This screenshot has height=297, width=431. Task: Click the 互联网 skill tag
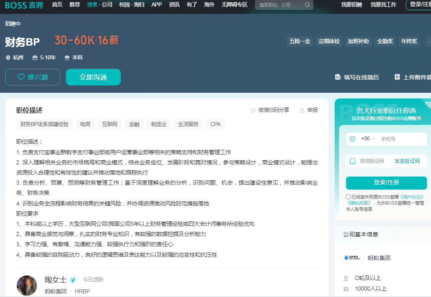click(110, 124)
